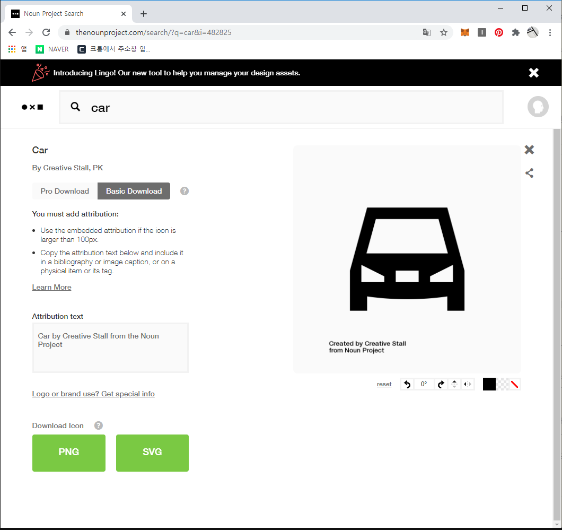Image resolution: width=562 pixels, height=530 pixels.
Task: Open Chrome three-dot menu
Action: point(550,33)
